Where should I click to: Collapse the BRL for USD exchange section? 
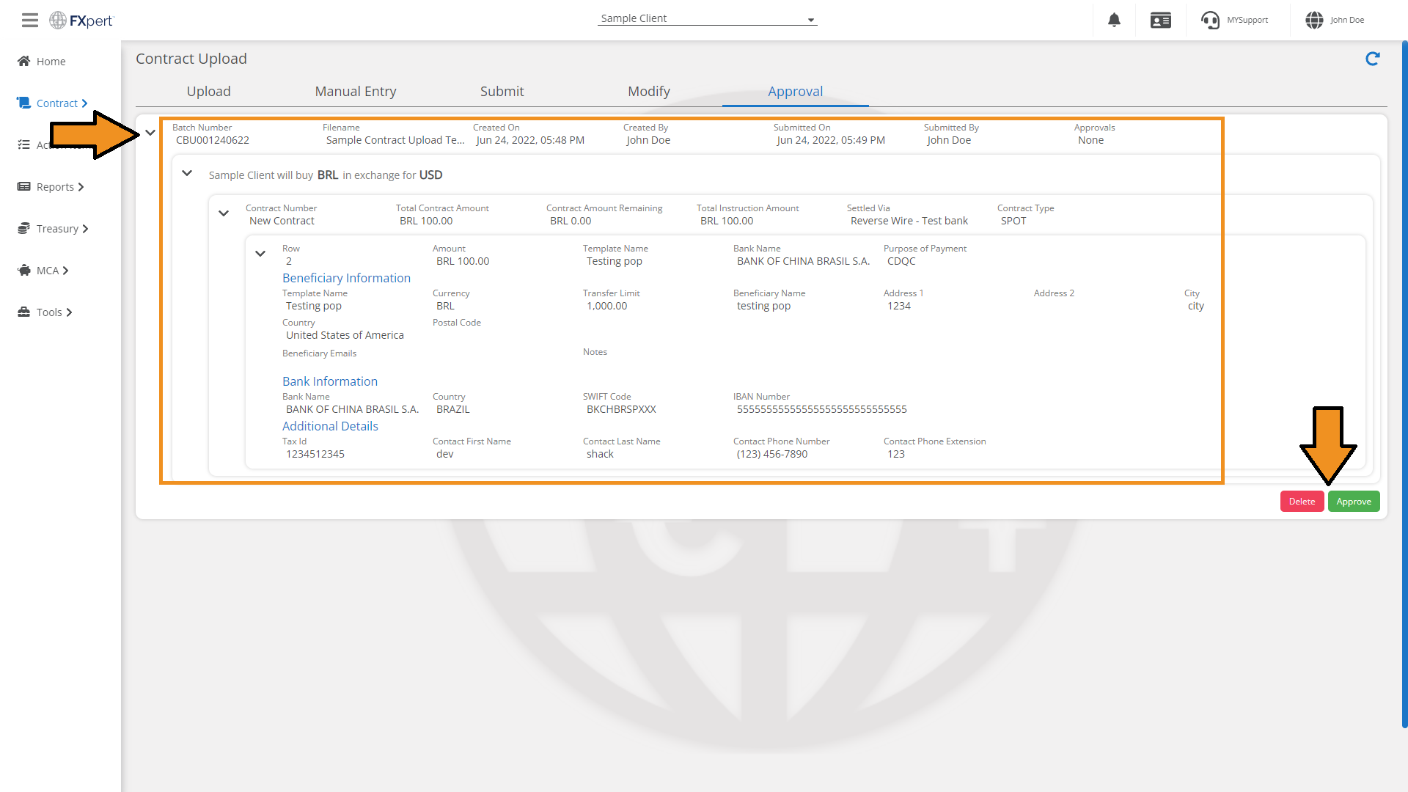[x=187, y=173]
